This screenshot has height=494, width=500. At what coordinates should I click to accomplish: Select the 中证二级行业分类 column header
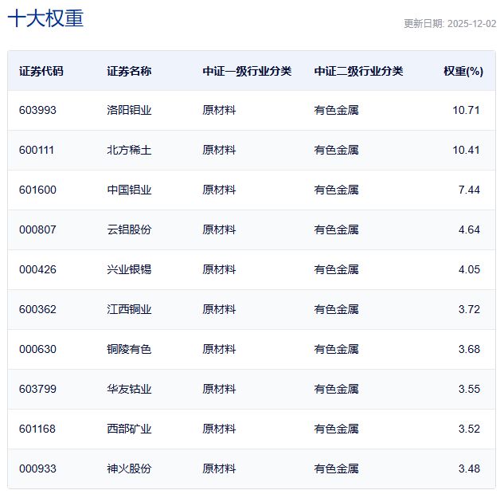coord(358,71)
